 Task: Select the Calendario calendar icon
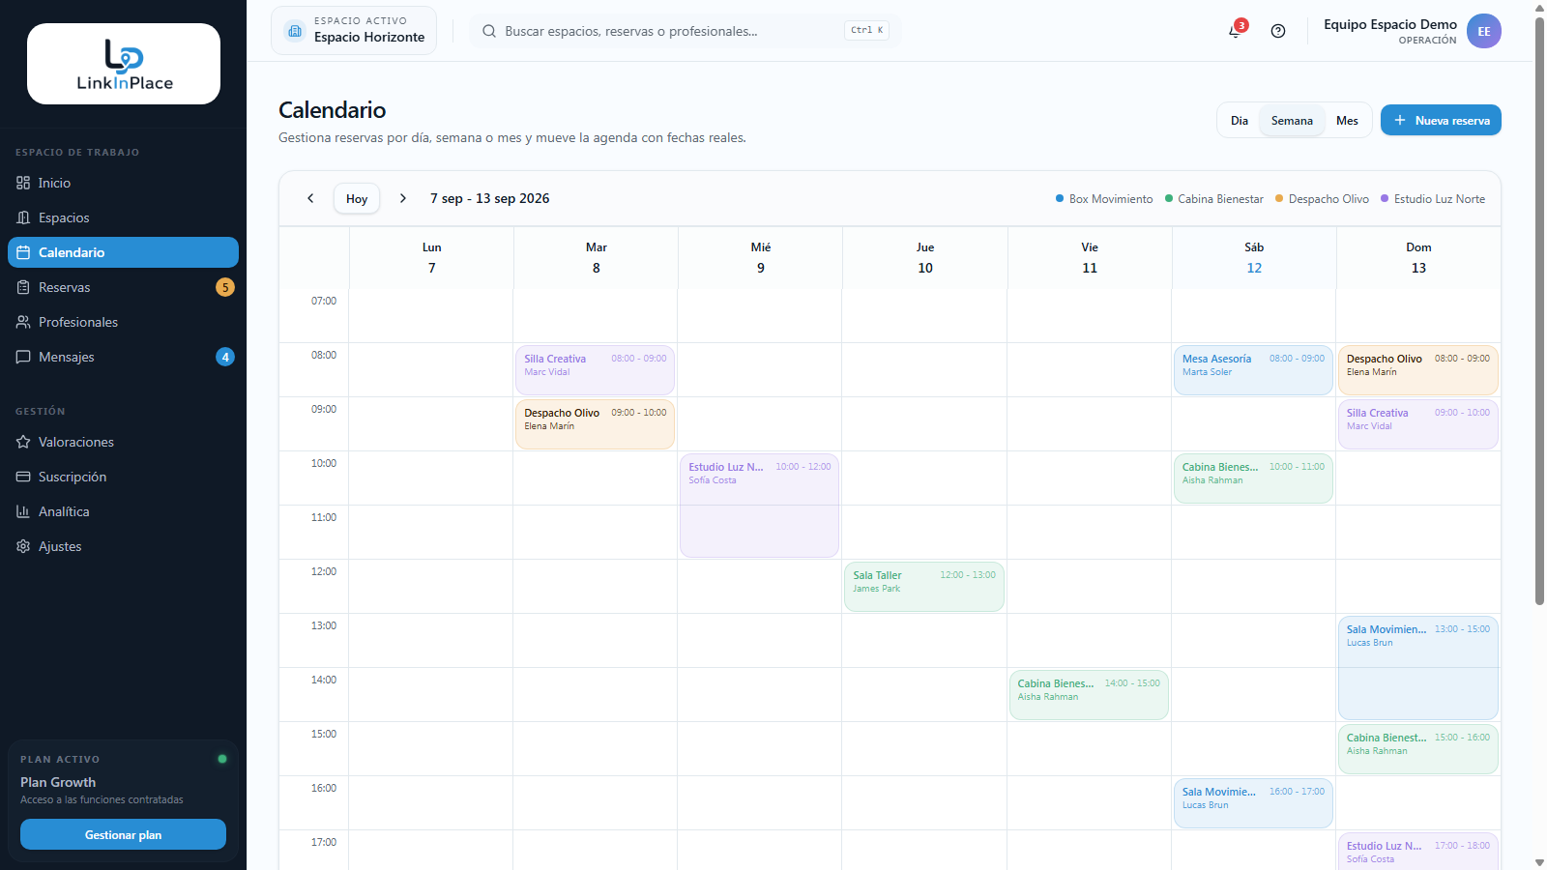coord(23,252)
